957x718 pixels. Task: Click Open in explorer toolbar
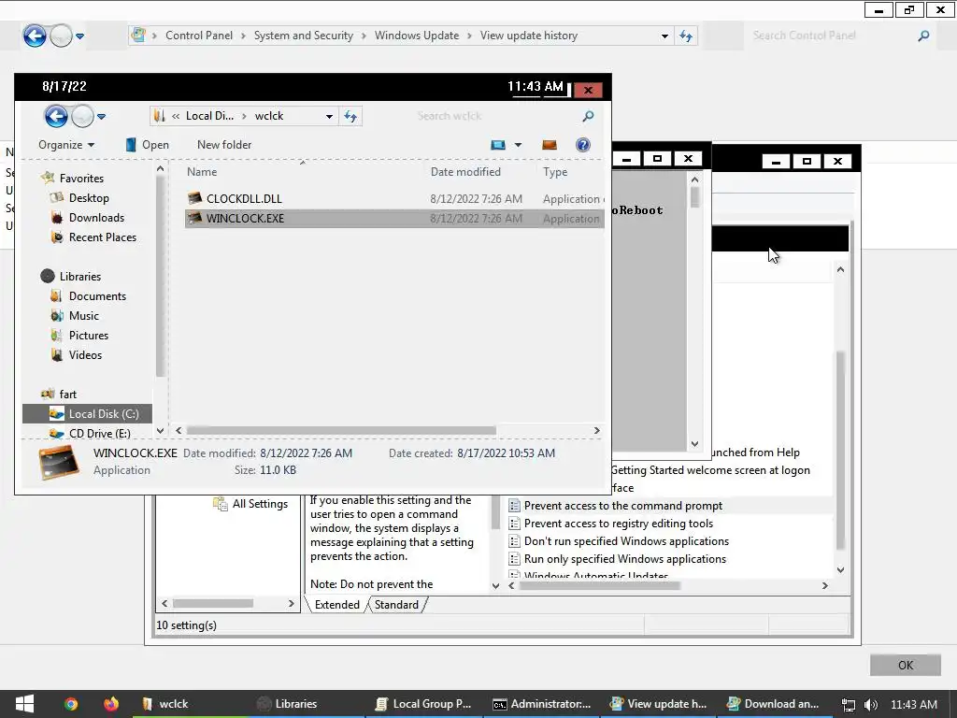[x=147, y=145]
